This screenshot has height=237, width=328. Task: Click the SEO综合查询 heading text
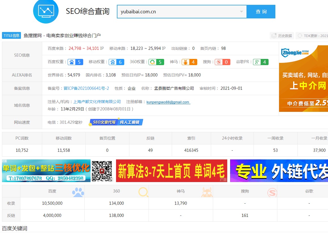[88, 11]
